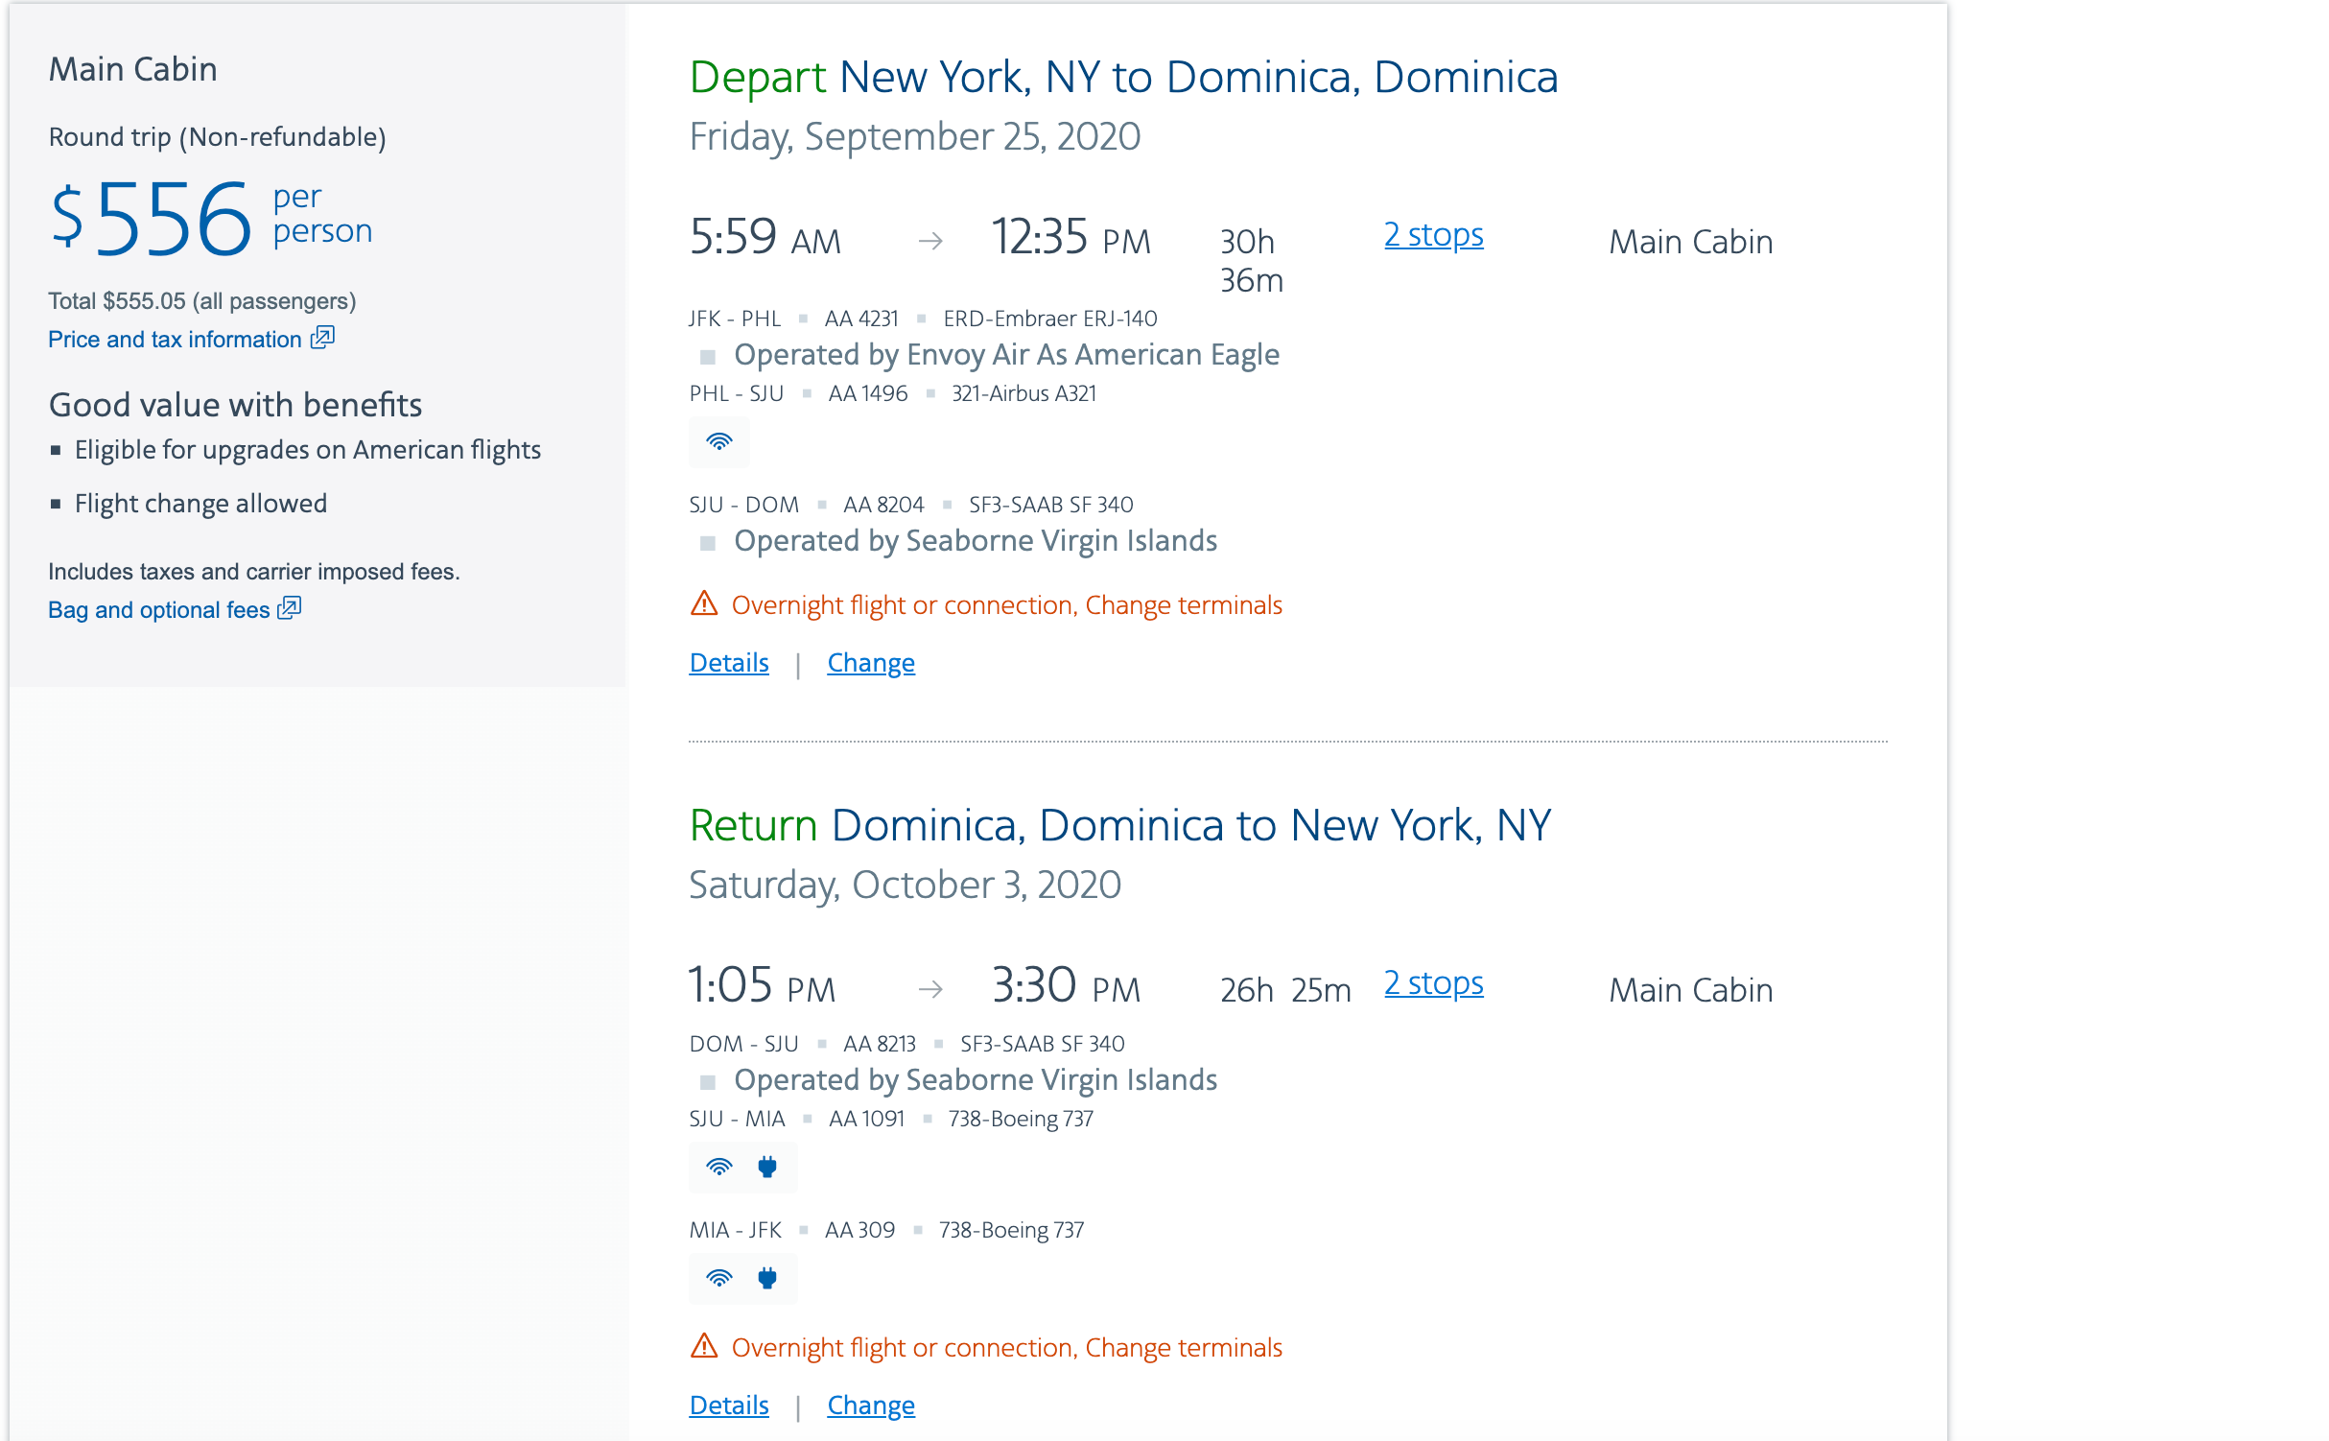Click Wi-Fi icon for PHL - SJU flight

(x=718, y=441)
